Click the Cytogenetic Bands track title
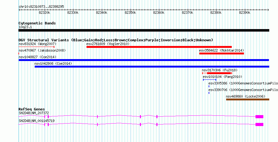Viewport: 278px width, 142px height. [x=37, y=23]
